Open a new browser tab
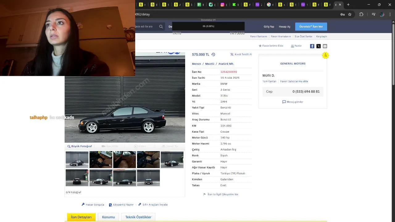This screenshot has width=395, height=222. [348, 5]
